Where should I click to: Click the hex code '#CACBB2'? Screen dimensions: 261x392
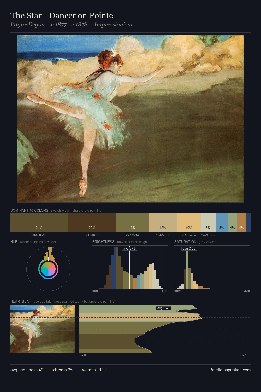[208, 235]
